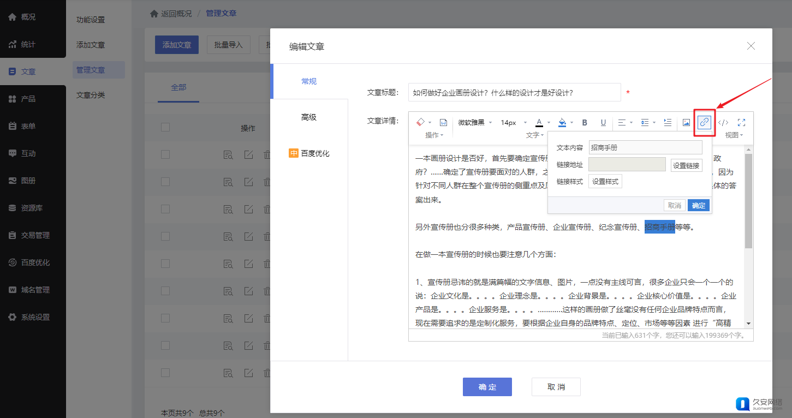The height and width of the screenshot is (418, 792).
Task: Click the editor vertical scrollbar thumb
Action: (x=749, y=201)
